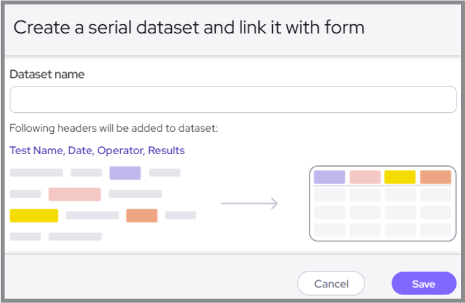This screenshot has width=465, height=303.
Task: Click the gray bar right of the purple block
Action: pos(165,173)
